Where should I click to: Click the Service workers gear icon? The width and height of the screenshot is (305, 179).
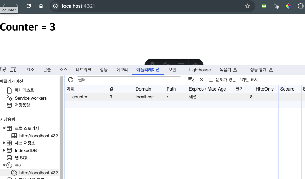[x=9, y=98]
